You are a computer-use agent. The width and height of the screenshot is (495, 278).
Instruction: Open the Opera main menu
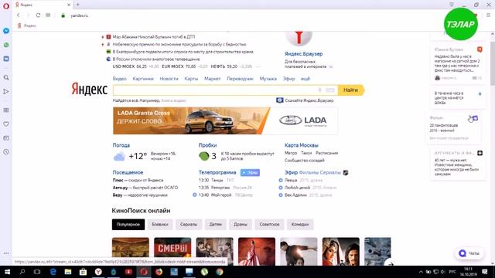coord(6,5)
